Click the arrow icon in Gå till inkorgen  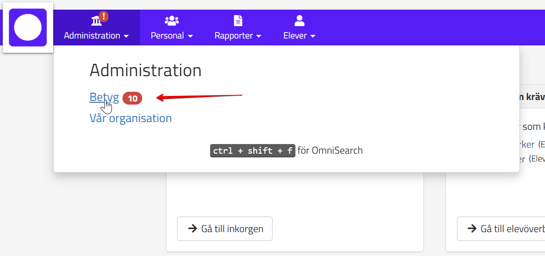click(192, 228)
